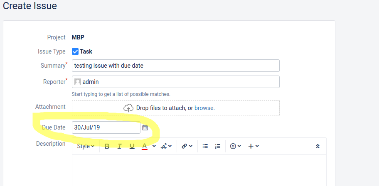Click into the Summary text field
This screenshot has width=379, height=186.
[x=176, y=66]
